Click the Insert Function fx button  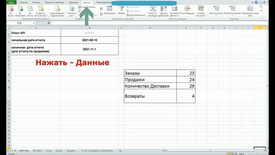[x=49, y=23]
